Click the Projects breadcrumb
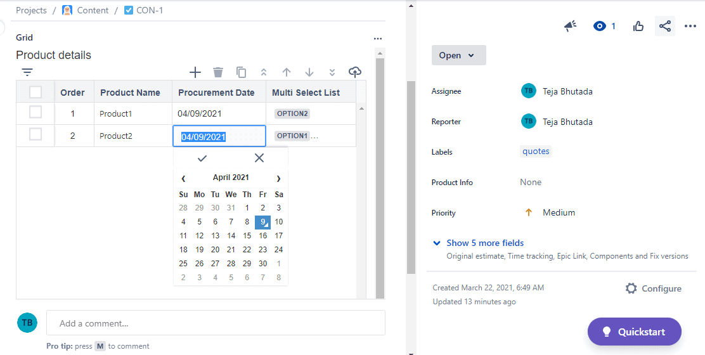Viewport: 705px width, 355px height. click(x=32, y=10)
